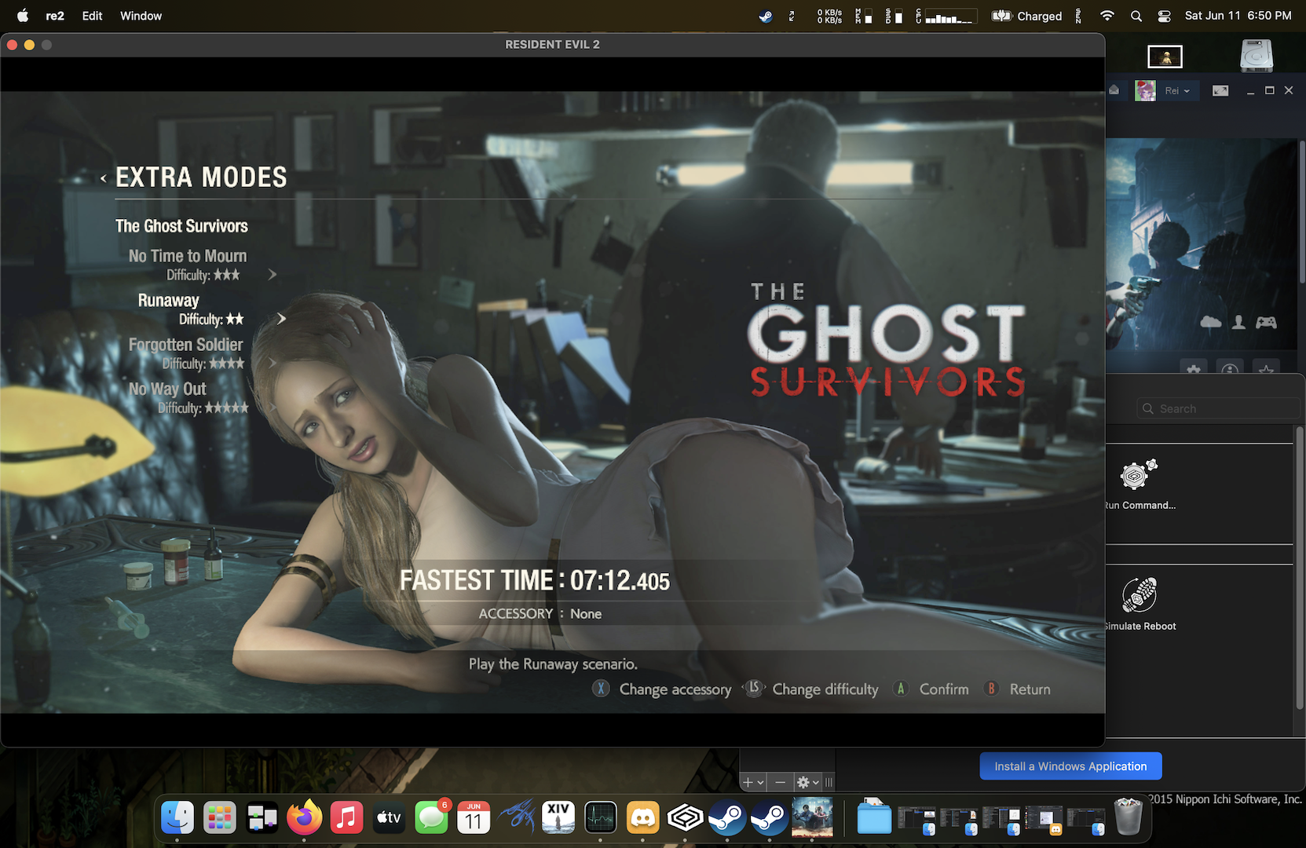
Task: Click the CPU usage graph in menu bar
Action: 946,16
